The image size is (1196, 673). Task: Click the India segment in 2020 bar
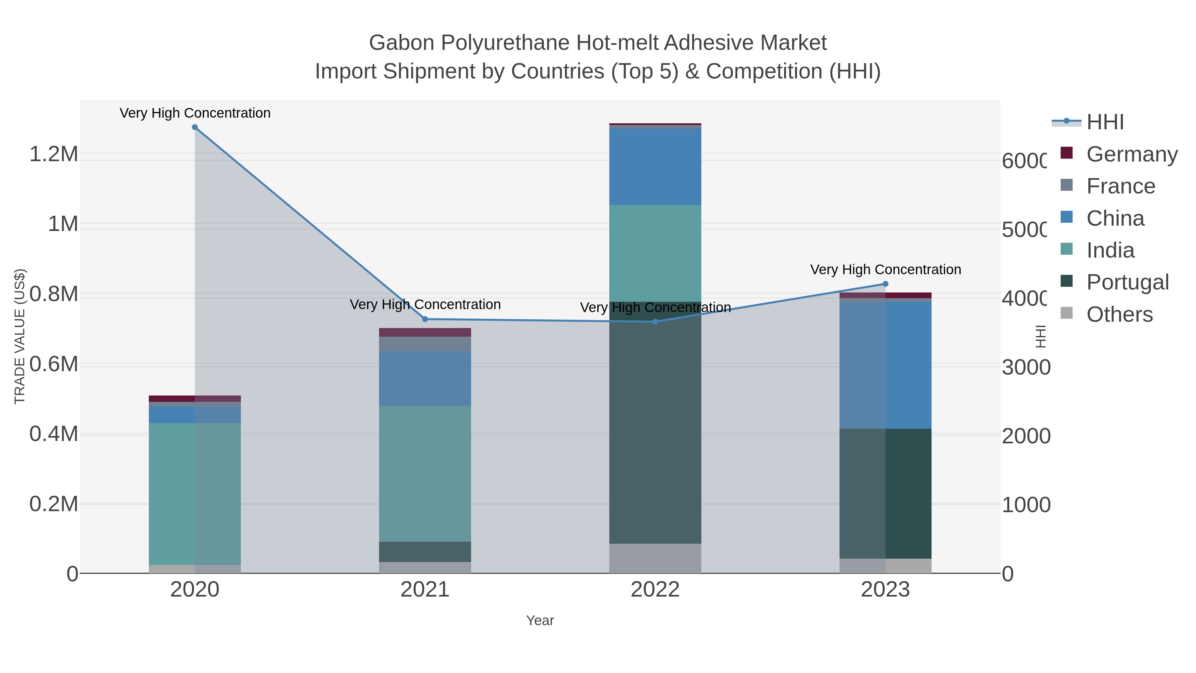click(195, 494)
